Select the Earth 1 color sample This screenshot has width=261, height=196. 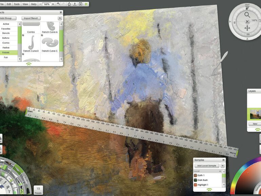pos(207,175)
